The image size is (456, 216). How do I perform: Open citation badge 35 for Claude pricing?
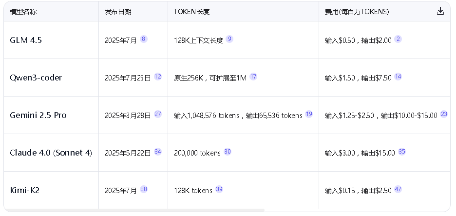401,152
